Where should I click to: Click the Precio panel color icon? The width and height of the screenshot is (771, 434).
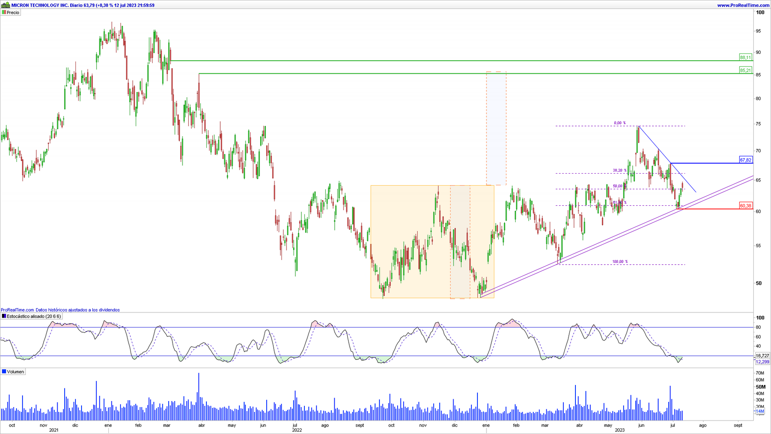coord(4,13)
